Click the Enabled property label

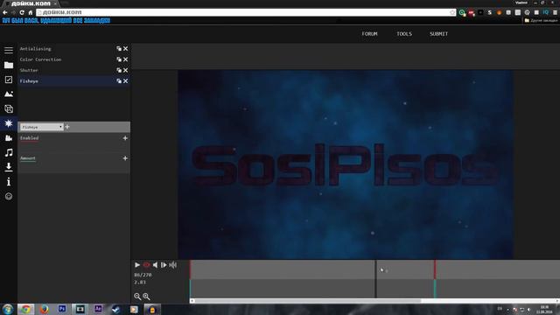pos(29,138)
